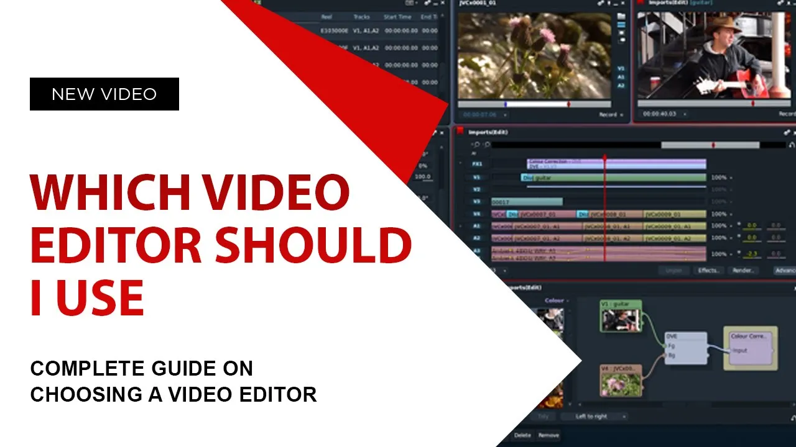Click the link icon on the timeline title bar
This screenshot has width=796, height=447.
pyautogui.click(x=789, y=132)
